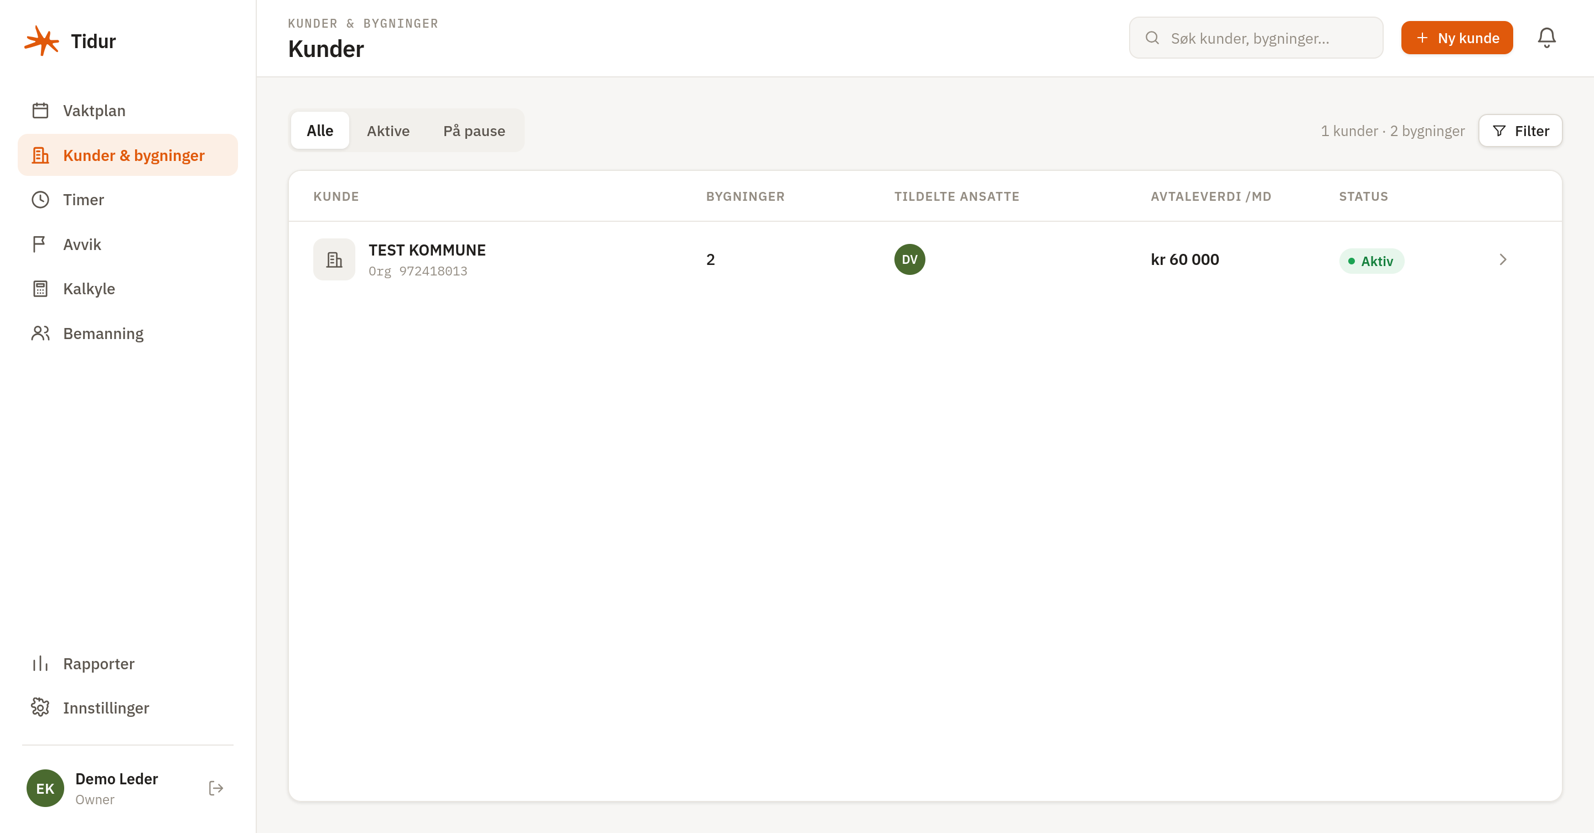The image size is (1594, 833).
Task: Click the Owner role label
Action: (x=95, y=800)
